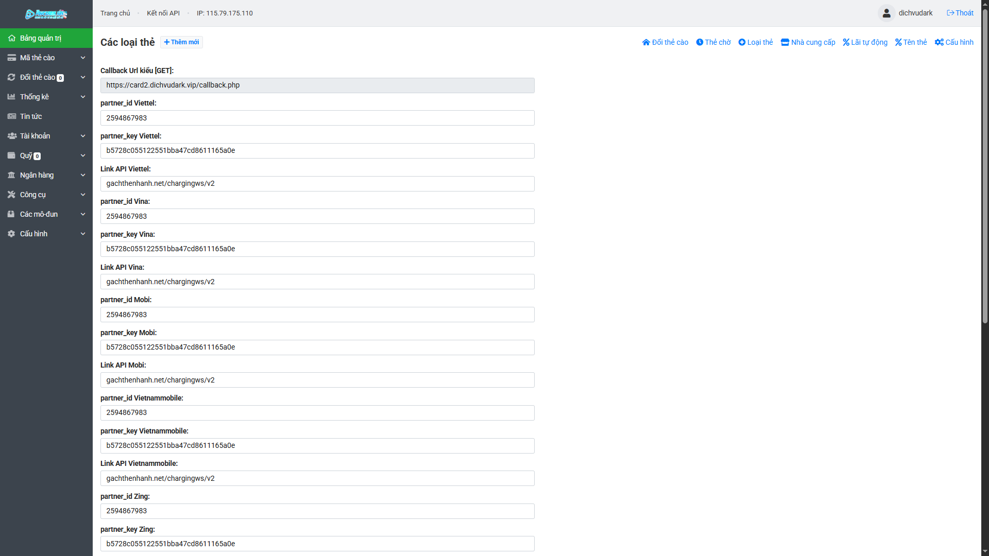Open the Bảng quản trị dashboard menu

click(40, 38)
